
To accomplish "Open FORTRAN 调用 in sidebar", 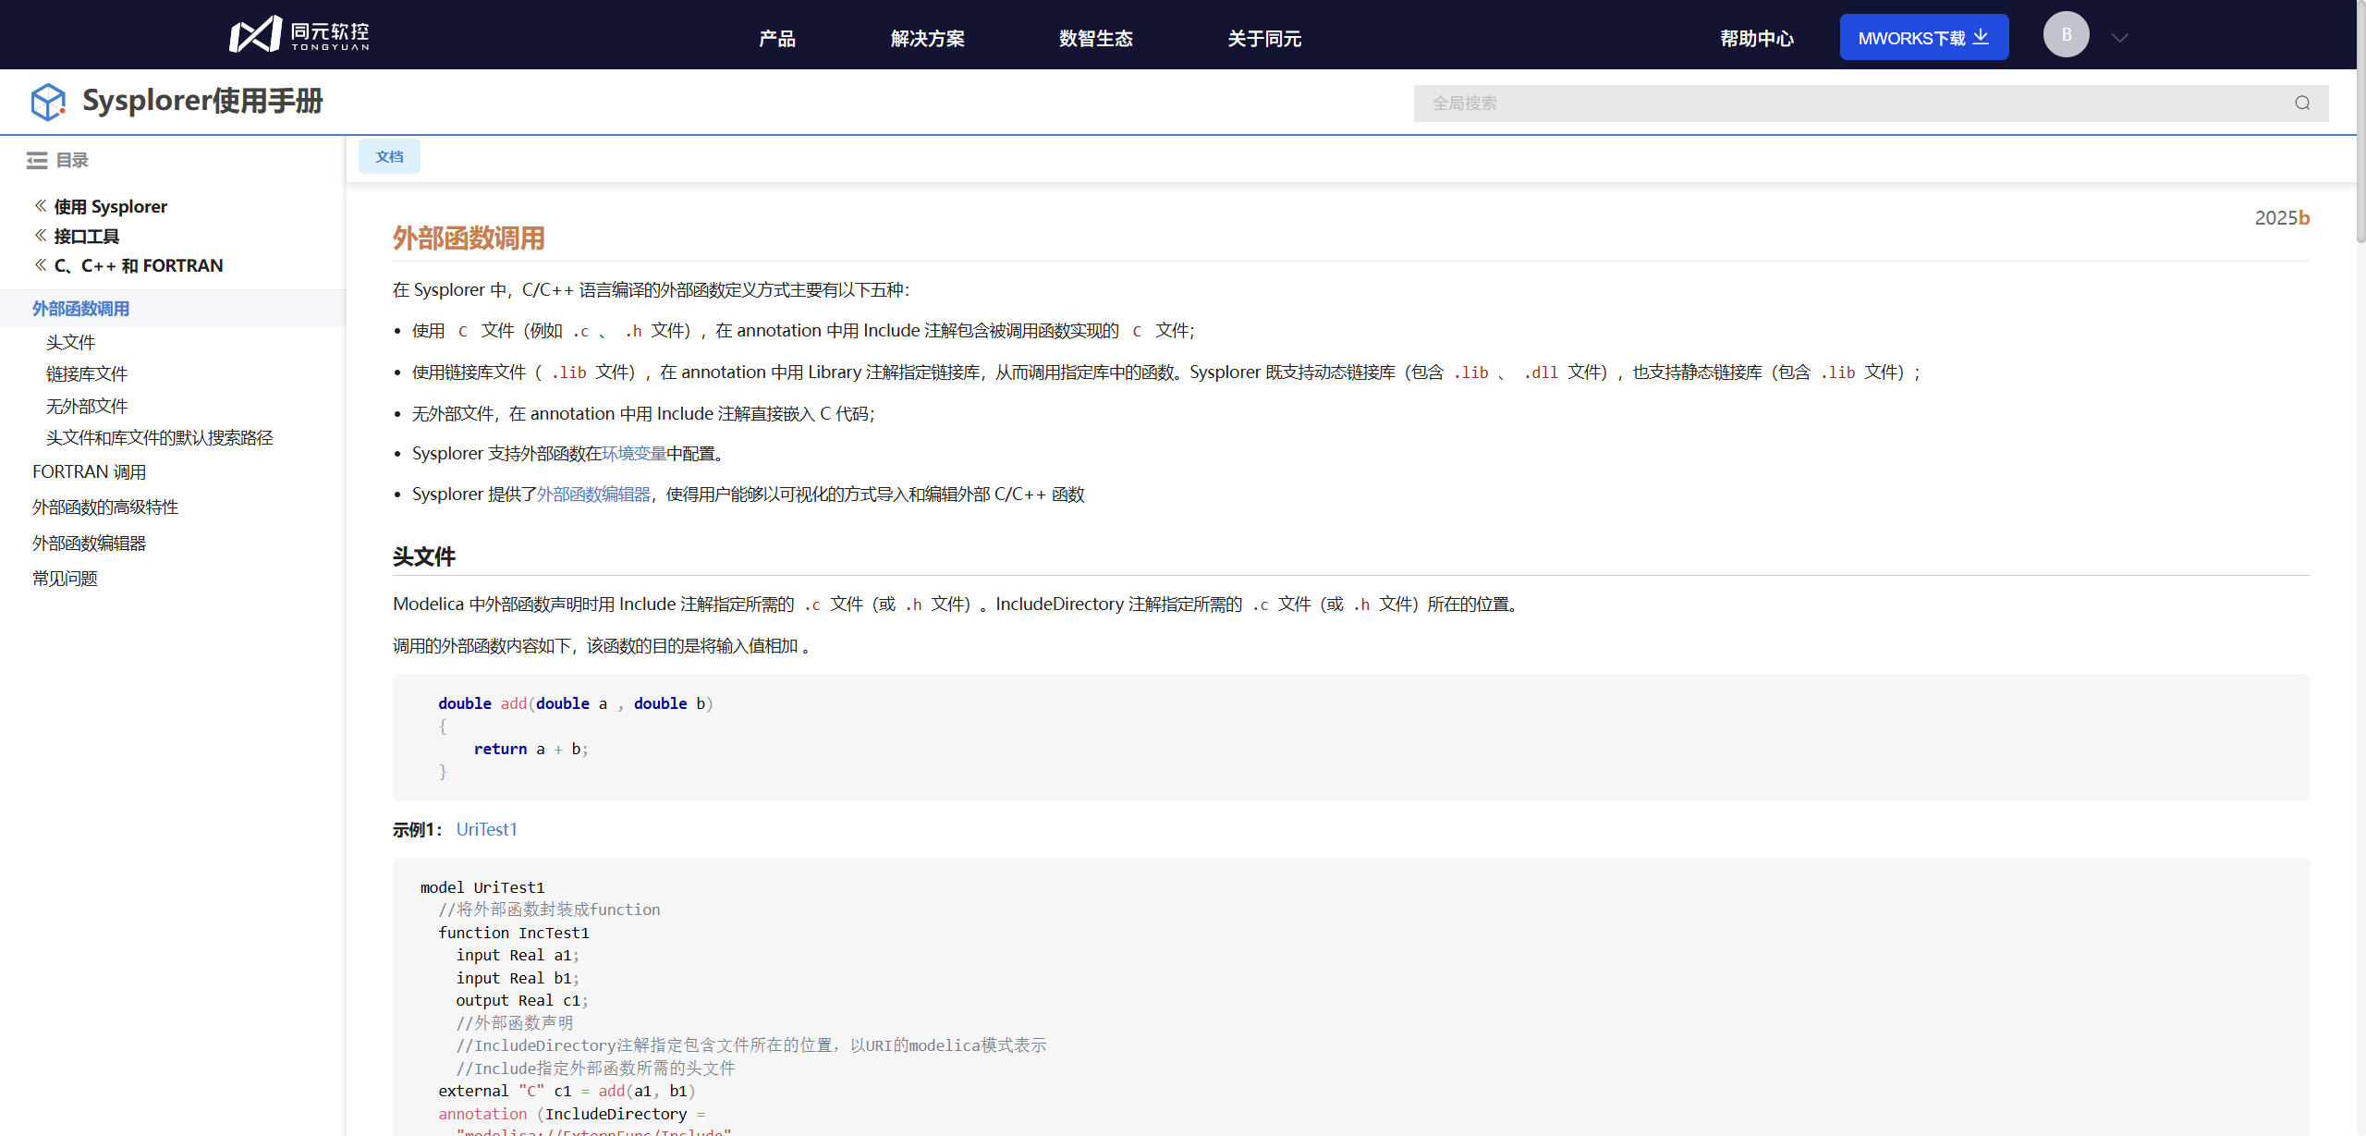I will pyautogui.click(x=90, y=471).
